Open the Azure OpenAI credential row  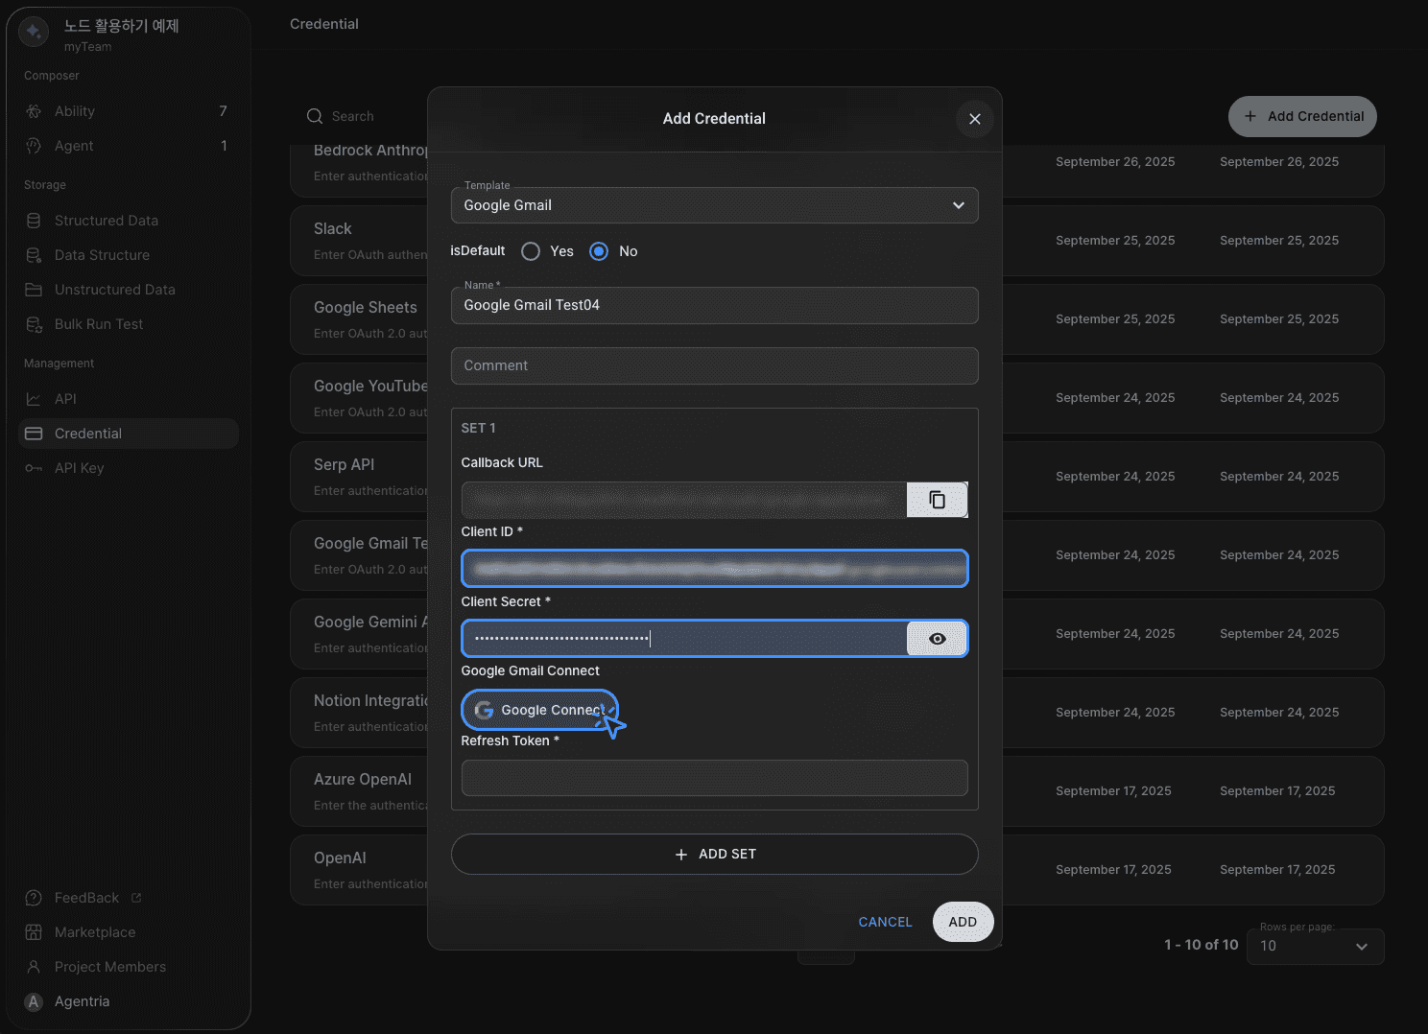(837, 791)
